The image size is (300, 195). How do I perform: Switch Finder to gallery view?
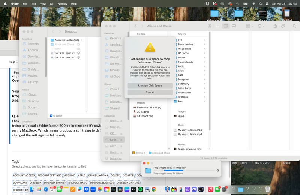[234, 26]
